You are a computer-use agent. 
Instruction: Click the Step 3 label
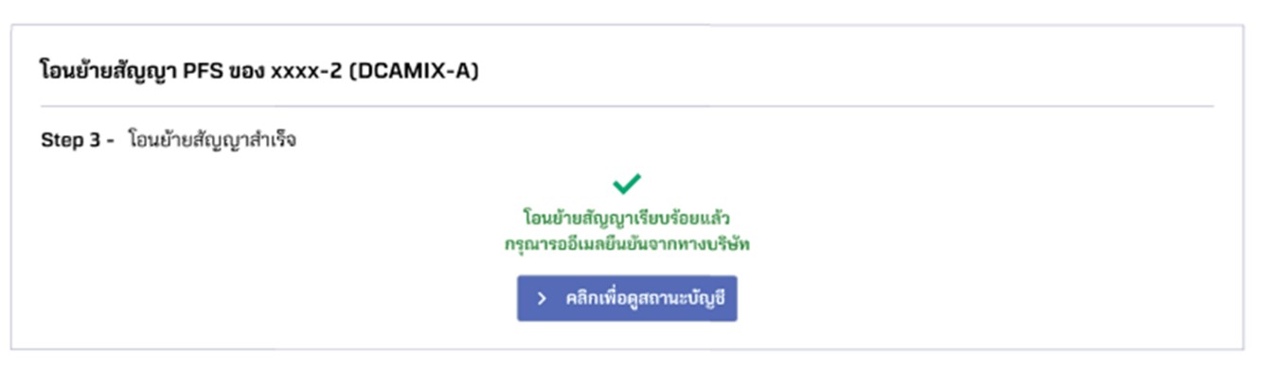tap(70, 141)
